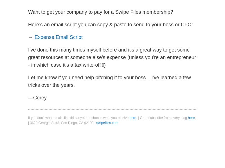Click the arrow before Expense Email Script
The width and height of the screenshot is (225, 168).
[x=31, y=37]
